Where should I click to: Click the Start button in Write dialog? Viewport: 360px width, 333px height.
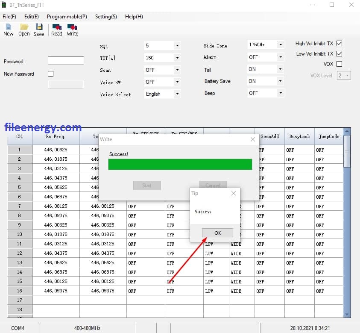(x=147, y=186)
